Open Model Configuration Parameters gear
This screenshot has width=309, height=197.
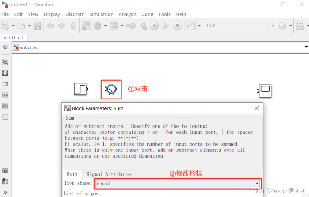97,26
